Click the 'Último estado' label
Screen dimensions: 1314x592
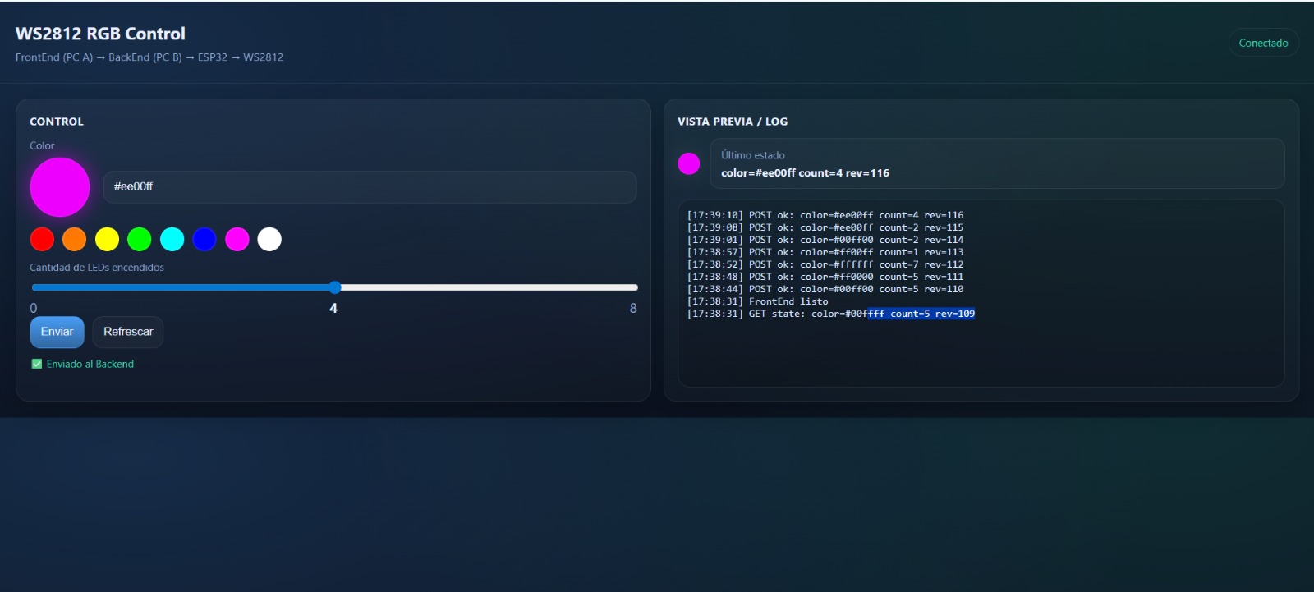[x=753, y=155]
